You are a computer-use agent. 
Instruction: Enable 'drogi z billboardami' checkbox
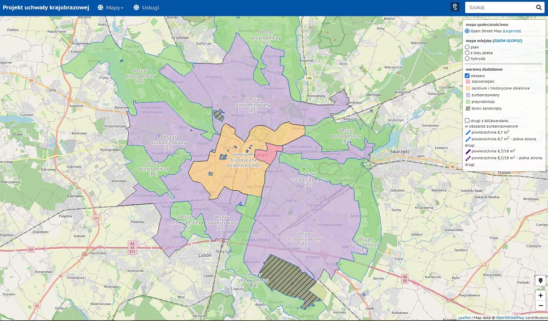pos(467,121)
